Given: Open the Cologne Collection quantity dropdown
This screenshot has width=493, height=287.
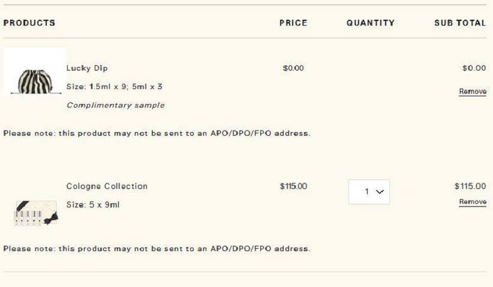Looking at the screenshot, I should 369,192.
